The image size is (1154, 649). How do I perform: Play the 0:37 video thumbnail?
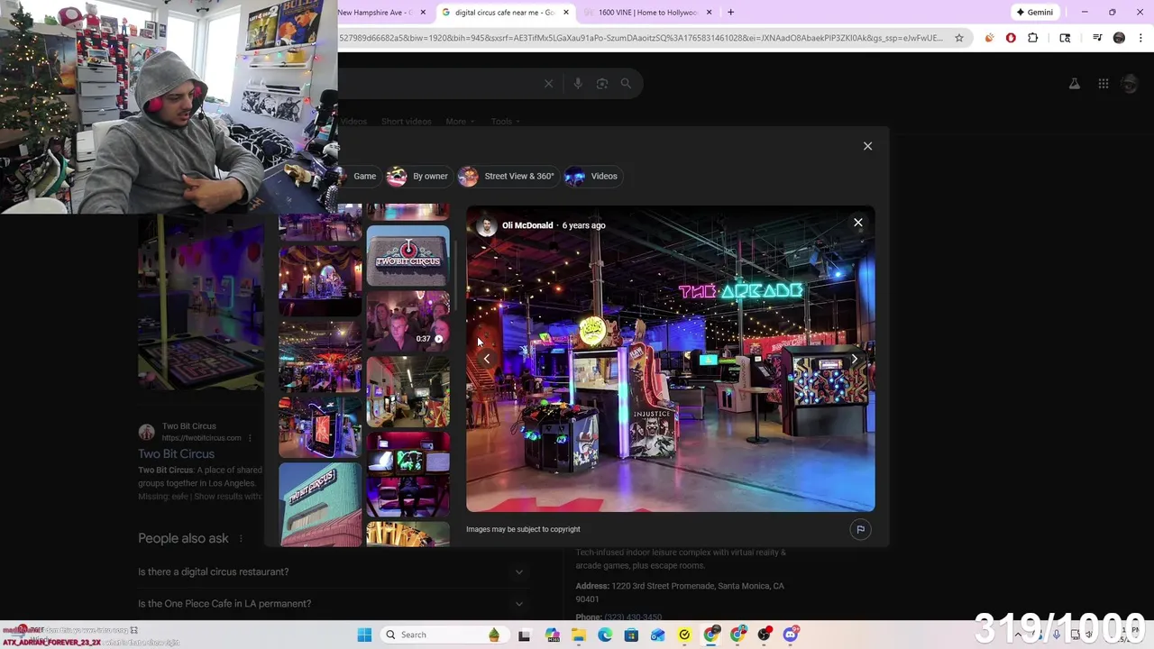(x=408, y=321)
